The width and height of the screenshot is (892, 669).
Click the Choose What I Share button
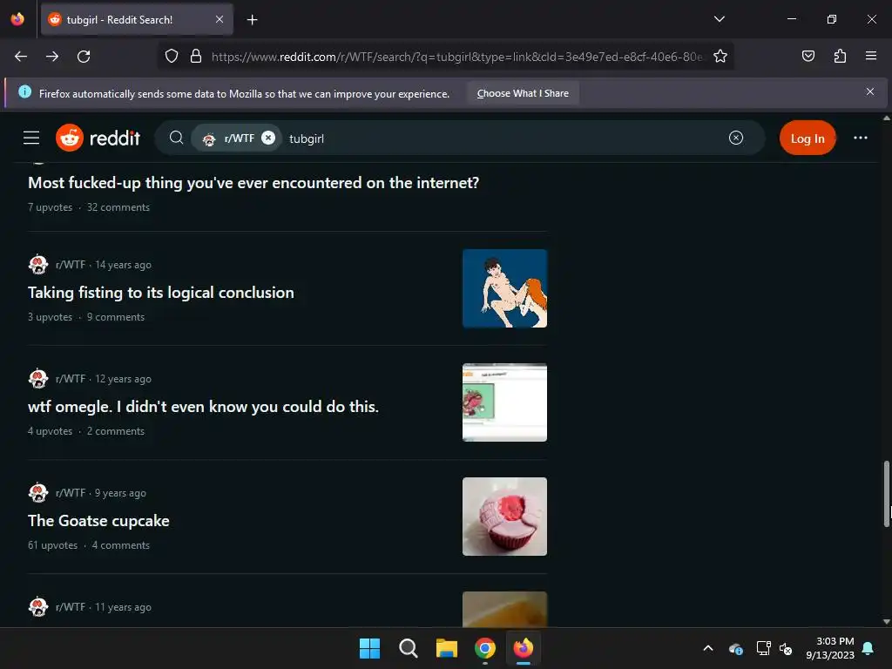point(523,93)
